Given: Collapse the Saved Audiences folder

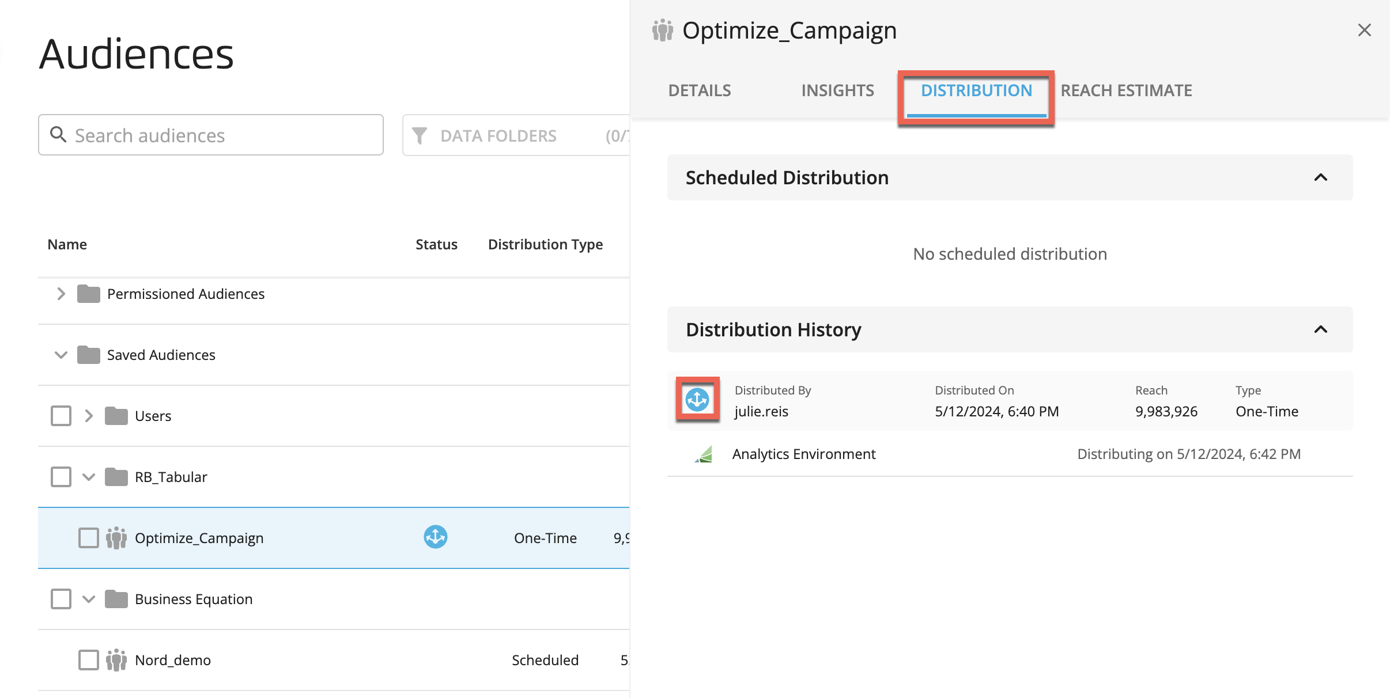Looking at the screenshot, I should pos(61,355).
